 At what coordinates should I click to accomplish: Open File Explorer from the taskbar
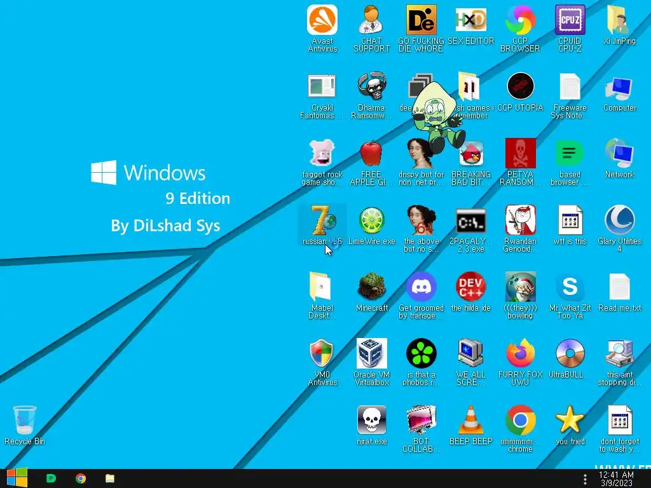point(109,478)
